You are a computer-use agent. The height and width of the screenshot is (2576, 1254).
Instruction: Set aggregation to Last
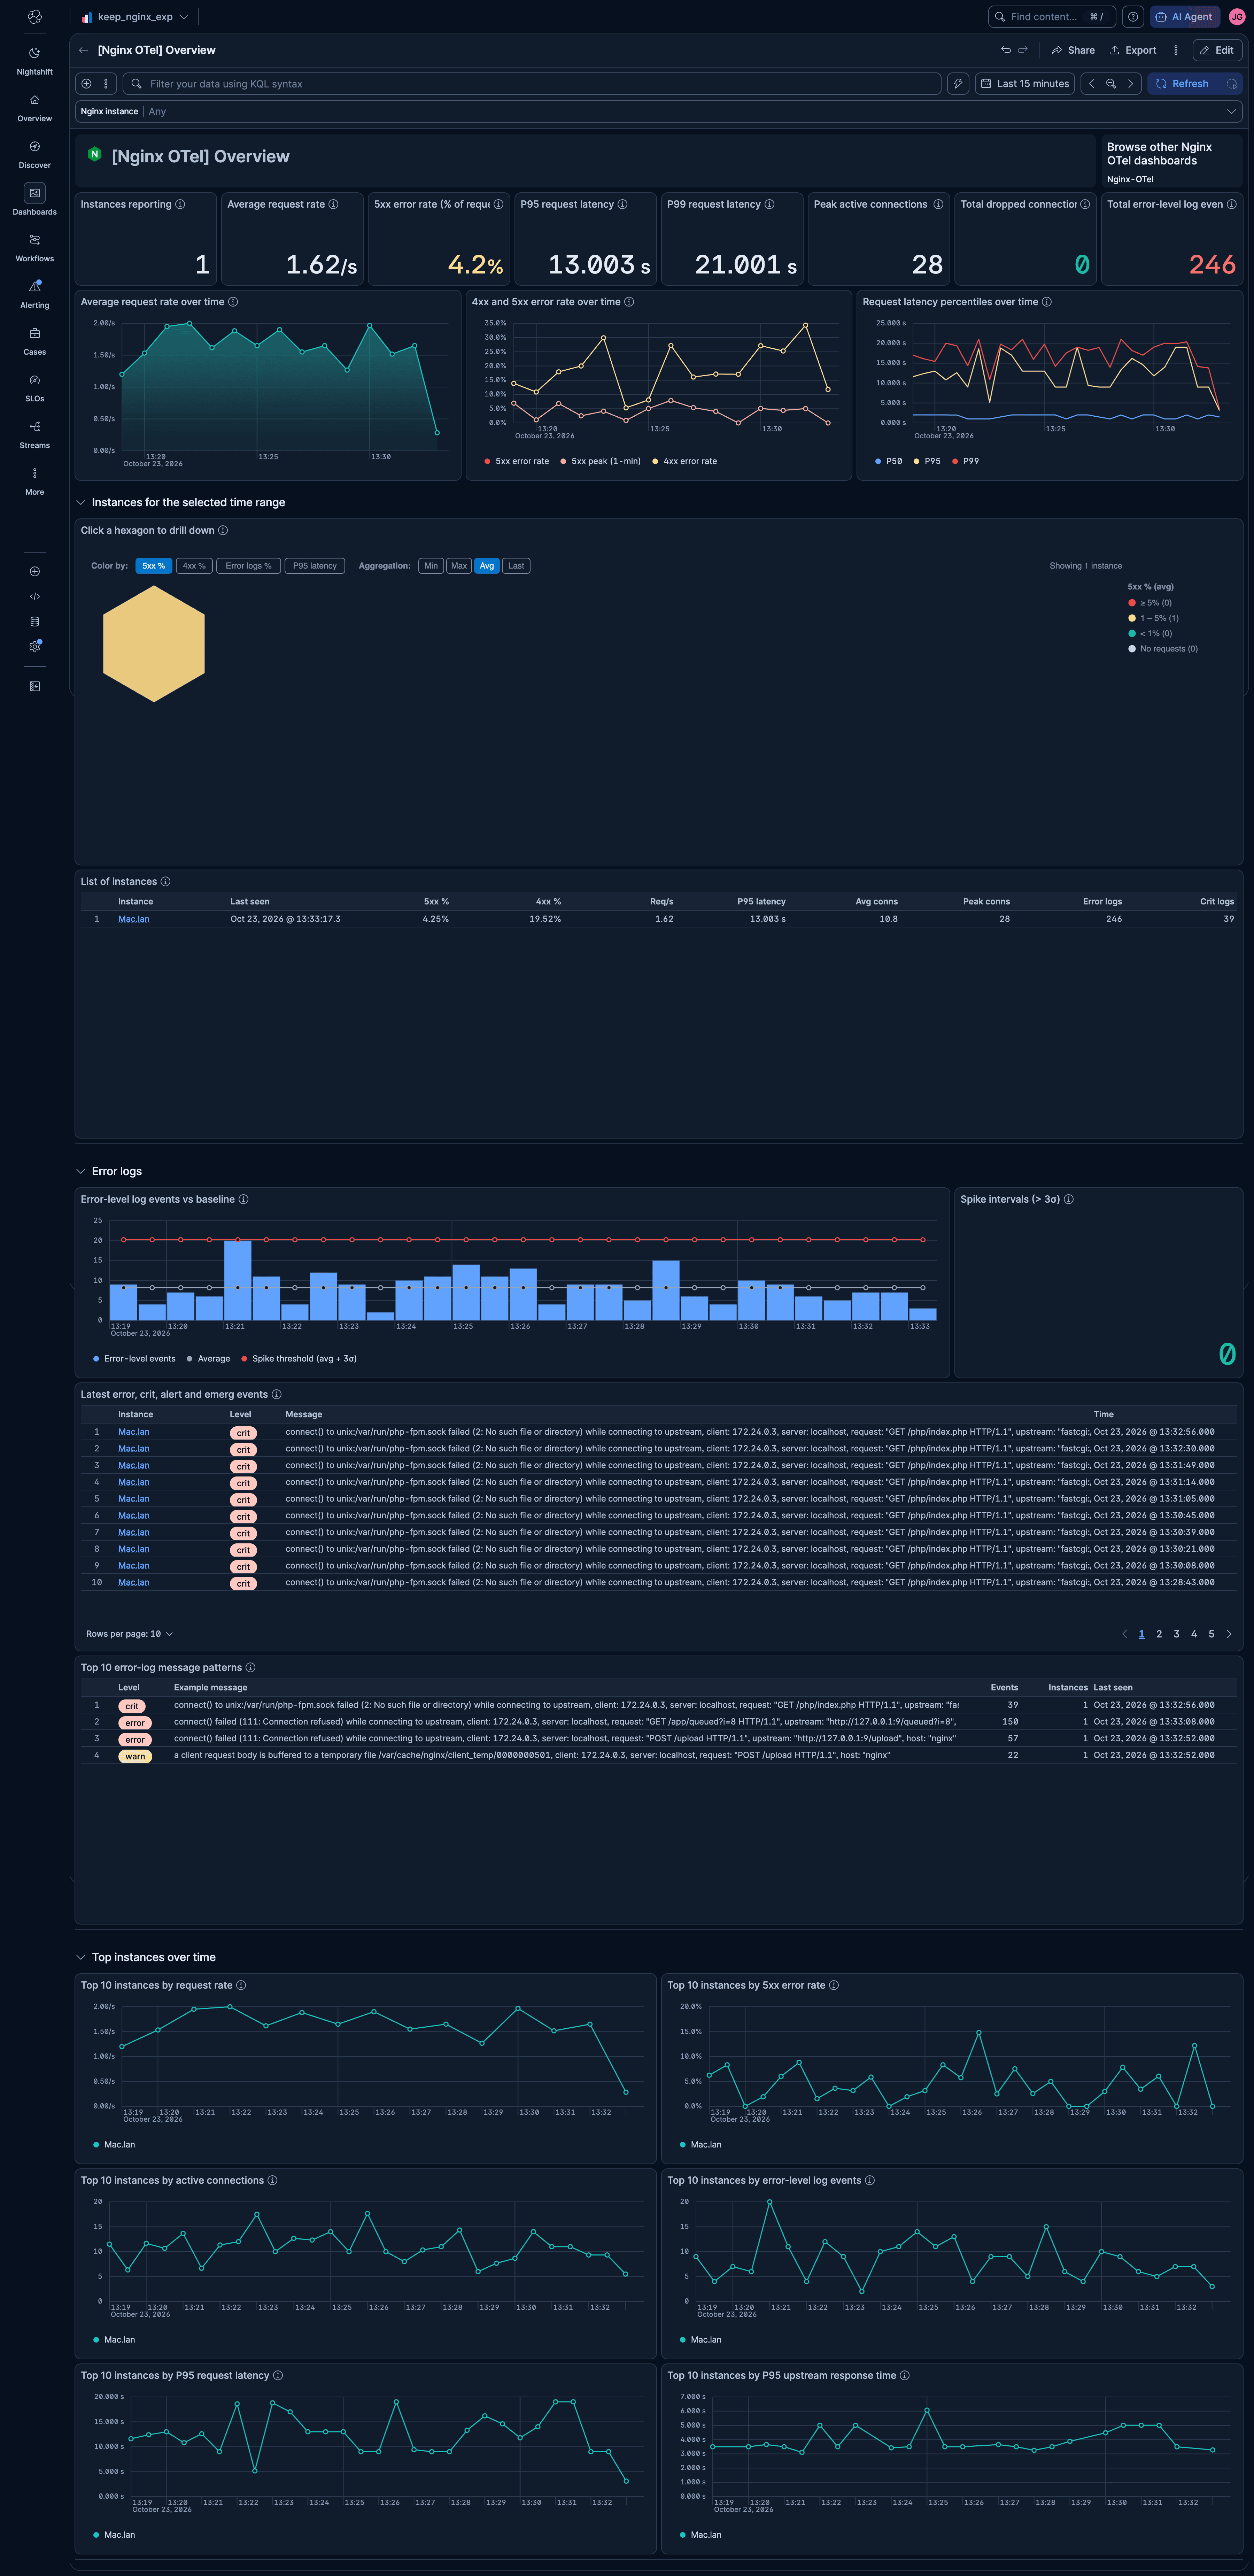tap(516, 566)
